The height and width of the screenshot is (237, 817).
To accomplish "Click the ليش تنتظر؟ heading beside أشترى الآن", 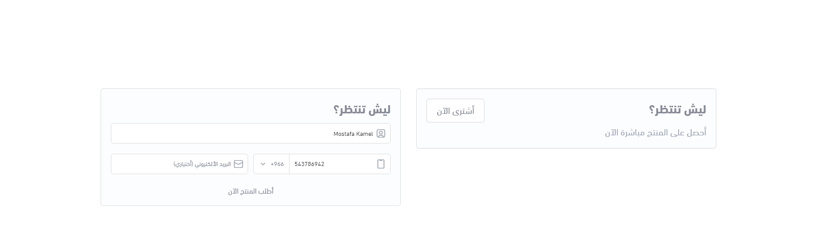I will [678, 110].
